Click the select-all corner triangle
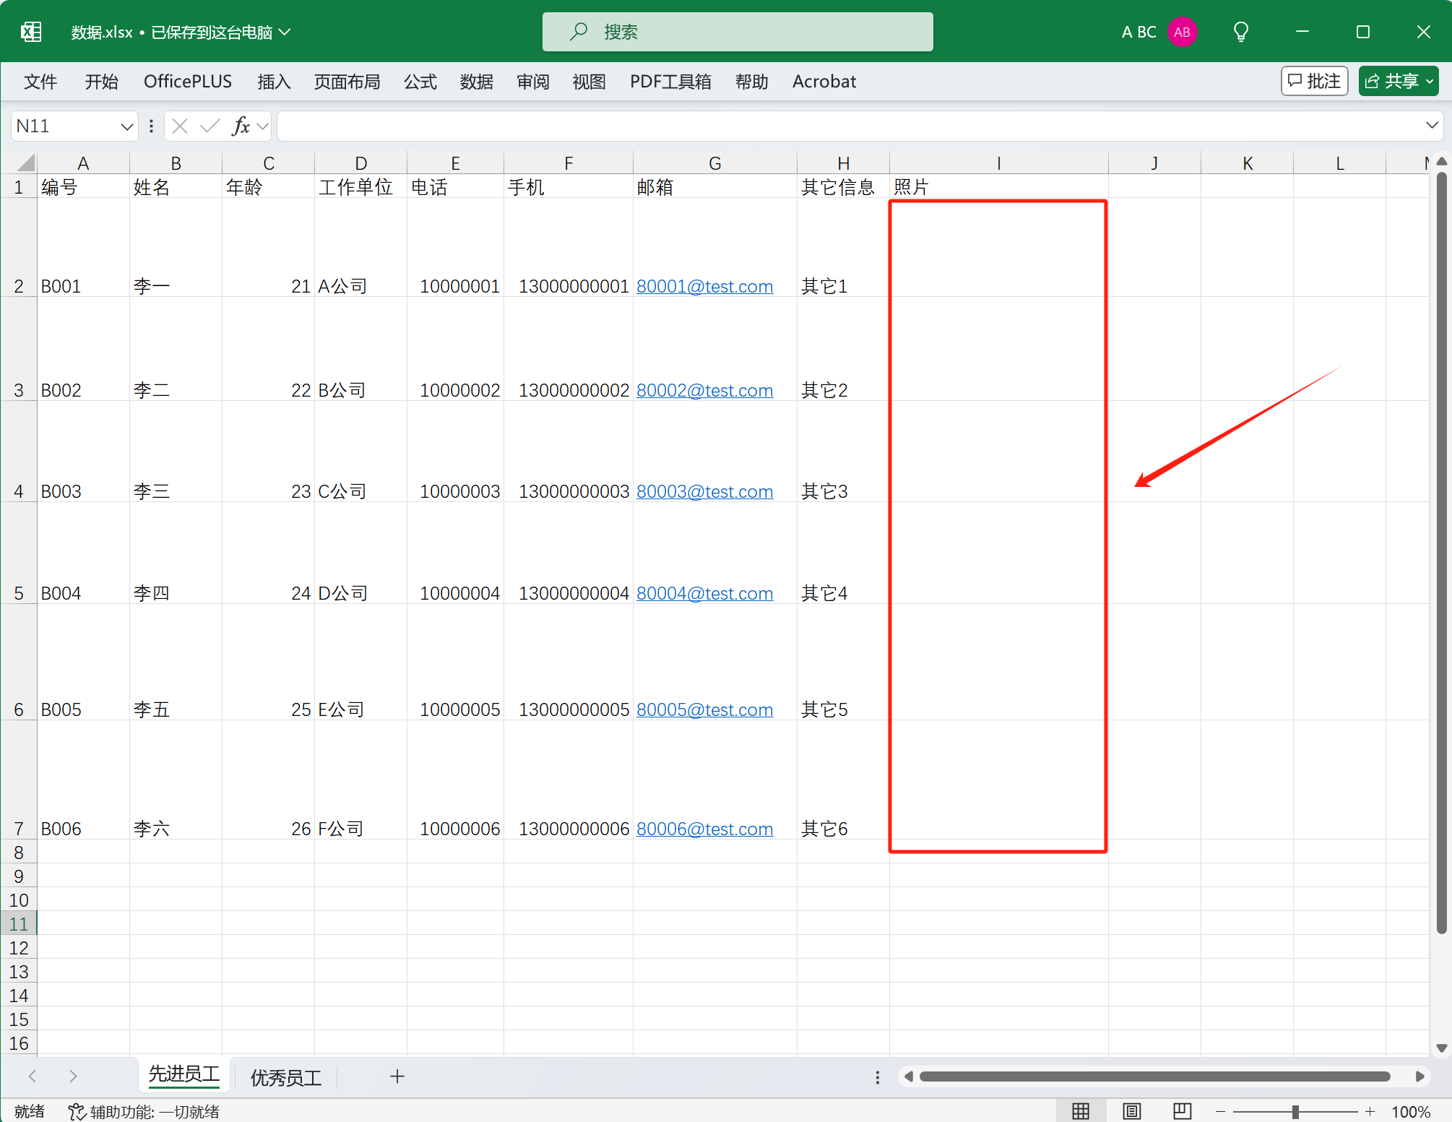The image size is (1452, 1122). 26,163
